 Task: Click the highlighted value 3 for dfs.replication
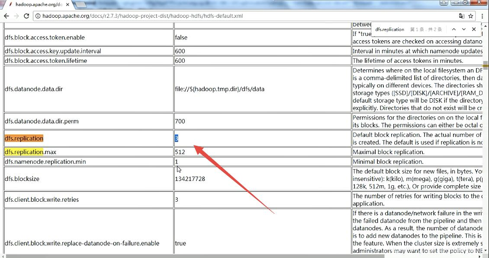(x=177, y=138)
